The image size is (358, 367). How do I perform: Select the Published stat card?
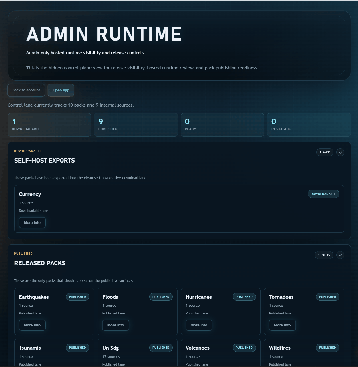click(x=136, y=125)
